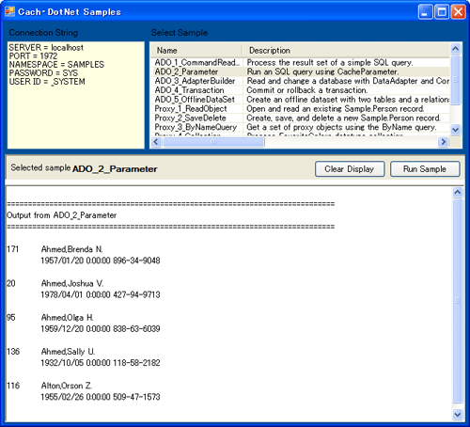470x427 pixels.
Task: Click the Clear Display button
Action: tap(350, 169)
